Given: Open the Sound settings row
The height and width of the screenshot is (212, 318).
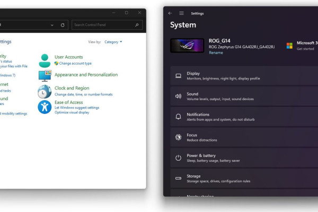Looking at the screenshot, I should point(244,96).
